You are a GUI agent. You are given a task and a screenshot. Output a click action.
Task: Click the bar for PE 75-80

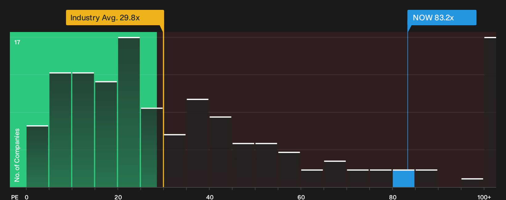tap(381, 178)
